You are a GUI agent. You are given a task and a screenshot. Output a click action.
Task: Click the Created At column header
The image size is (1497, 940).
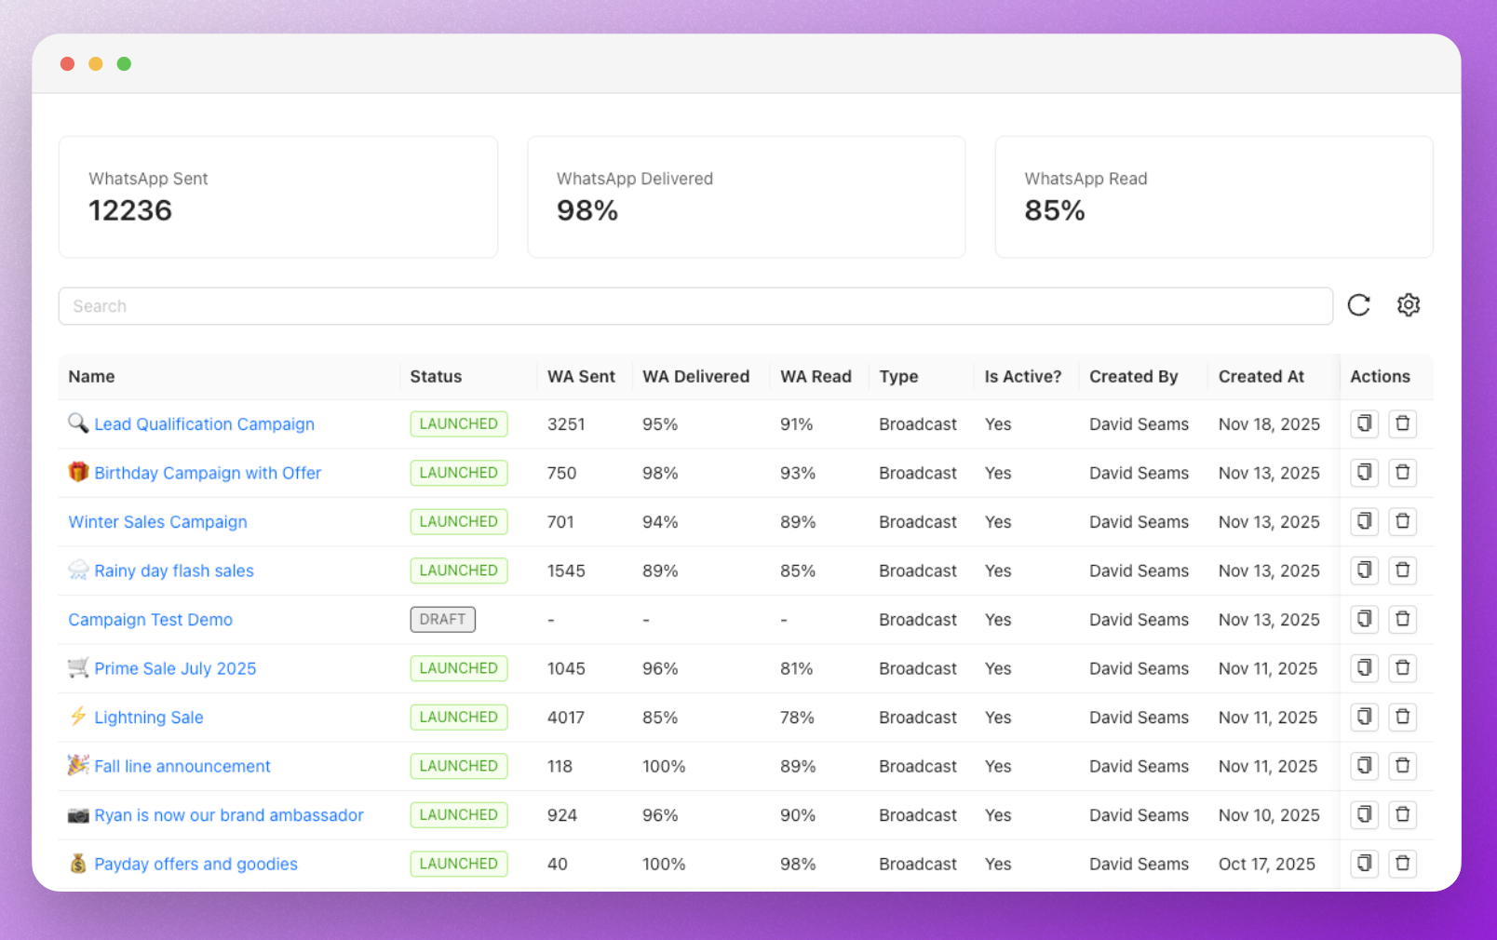pos(1261,377)
